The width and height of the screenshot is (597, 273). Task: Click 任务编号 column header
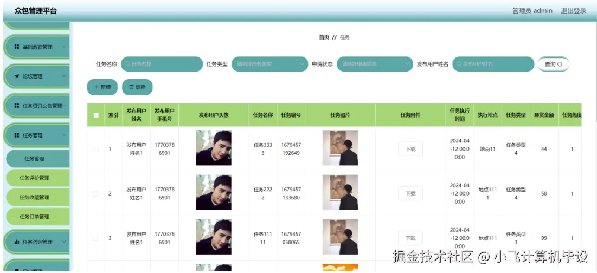(x=291, y=115)
